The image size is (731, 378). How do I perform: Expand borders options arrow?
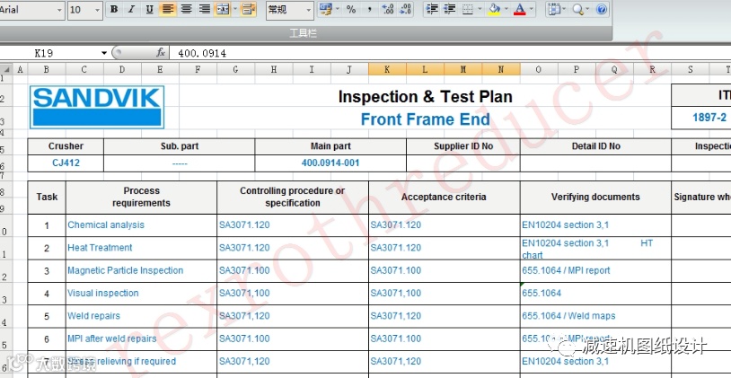point(480,9)
